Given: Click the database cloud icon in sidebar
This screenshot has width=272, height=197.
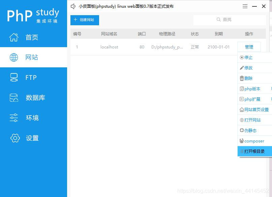Looking at the screenshot, I should pos(14,98).
